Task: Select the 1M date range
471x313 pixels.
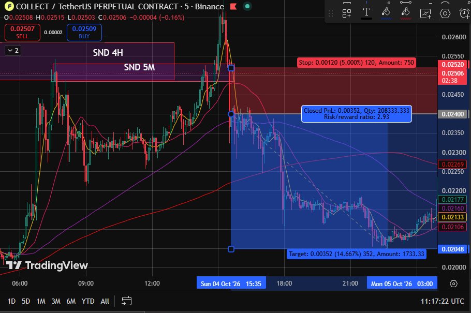Action: [x=40, y=301]
